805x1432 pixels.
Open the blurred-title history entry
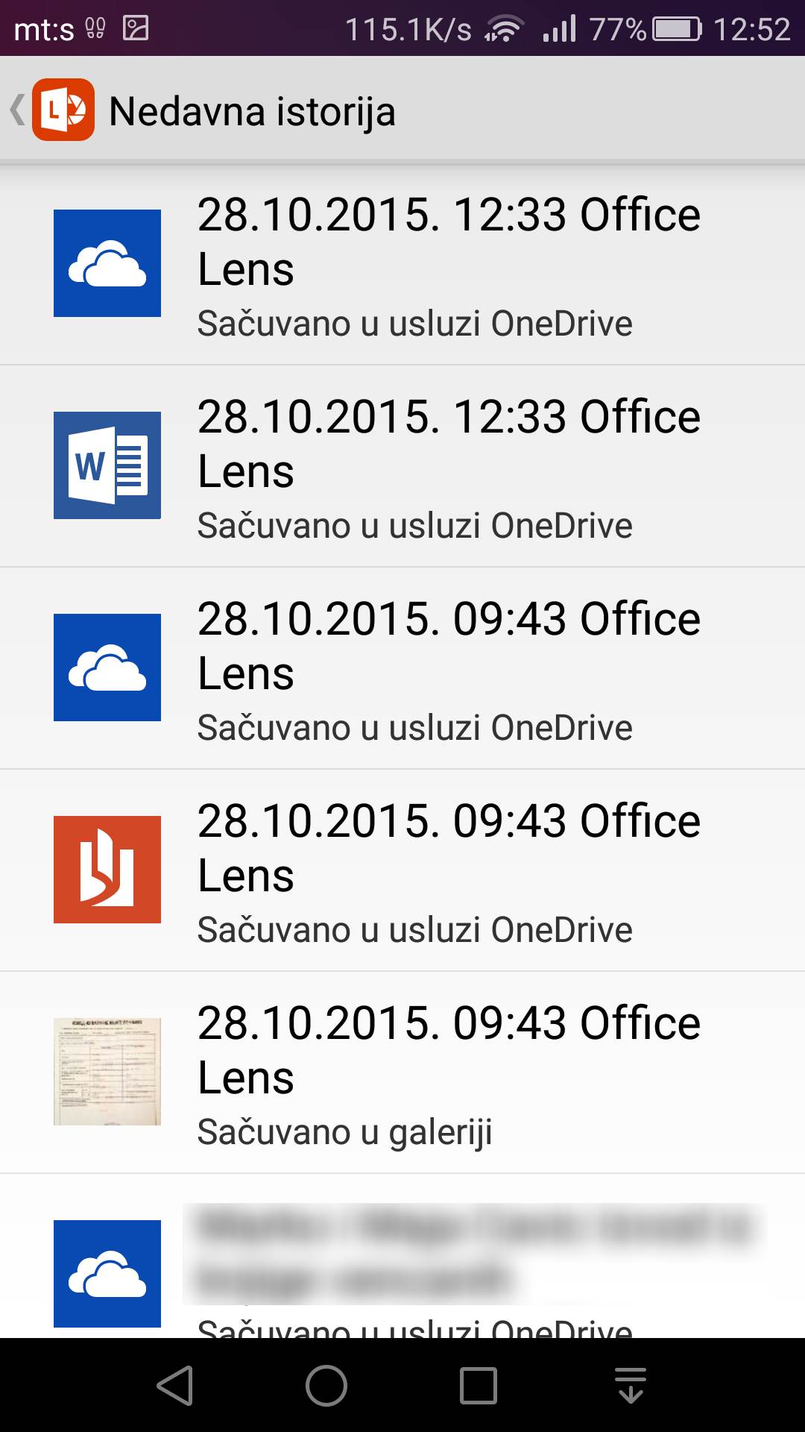click(474, 1253)
